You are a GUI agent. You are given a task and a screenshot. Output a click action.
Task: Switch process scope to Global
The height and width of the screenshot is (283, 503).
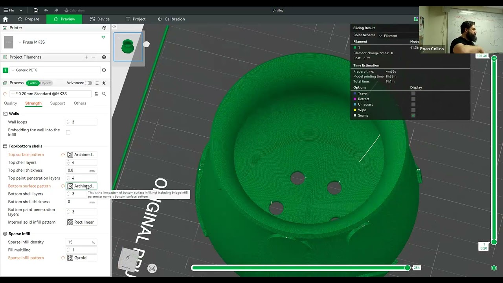coord(33,83)
